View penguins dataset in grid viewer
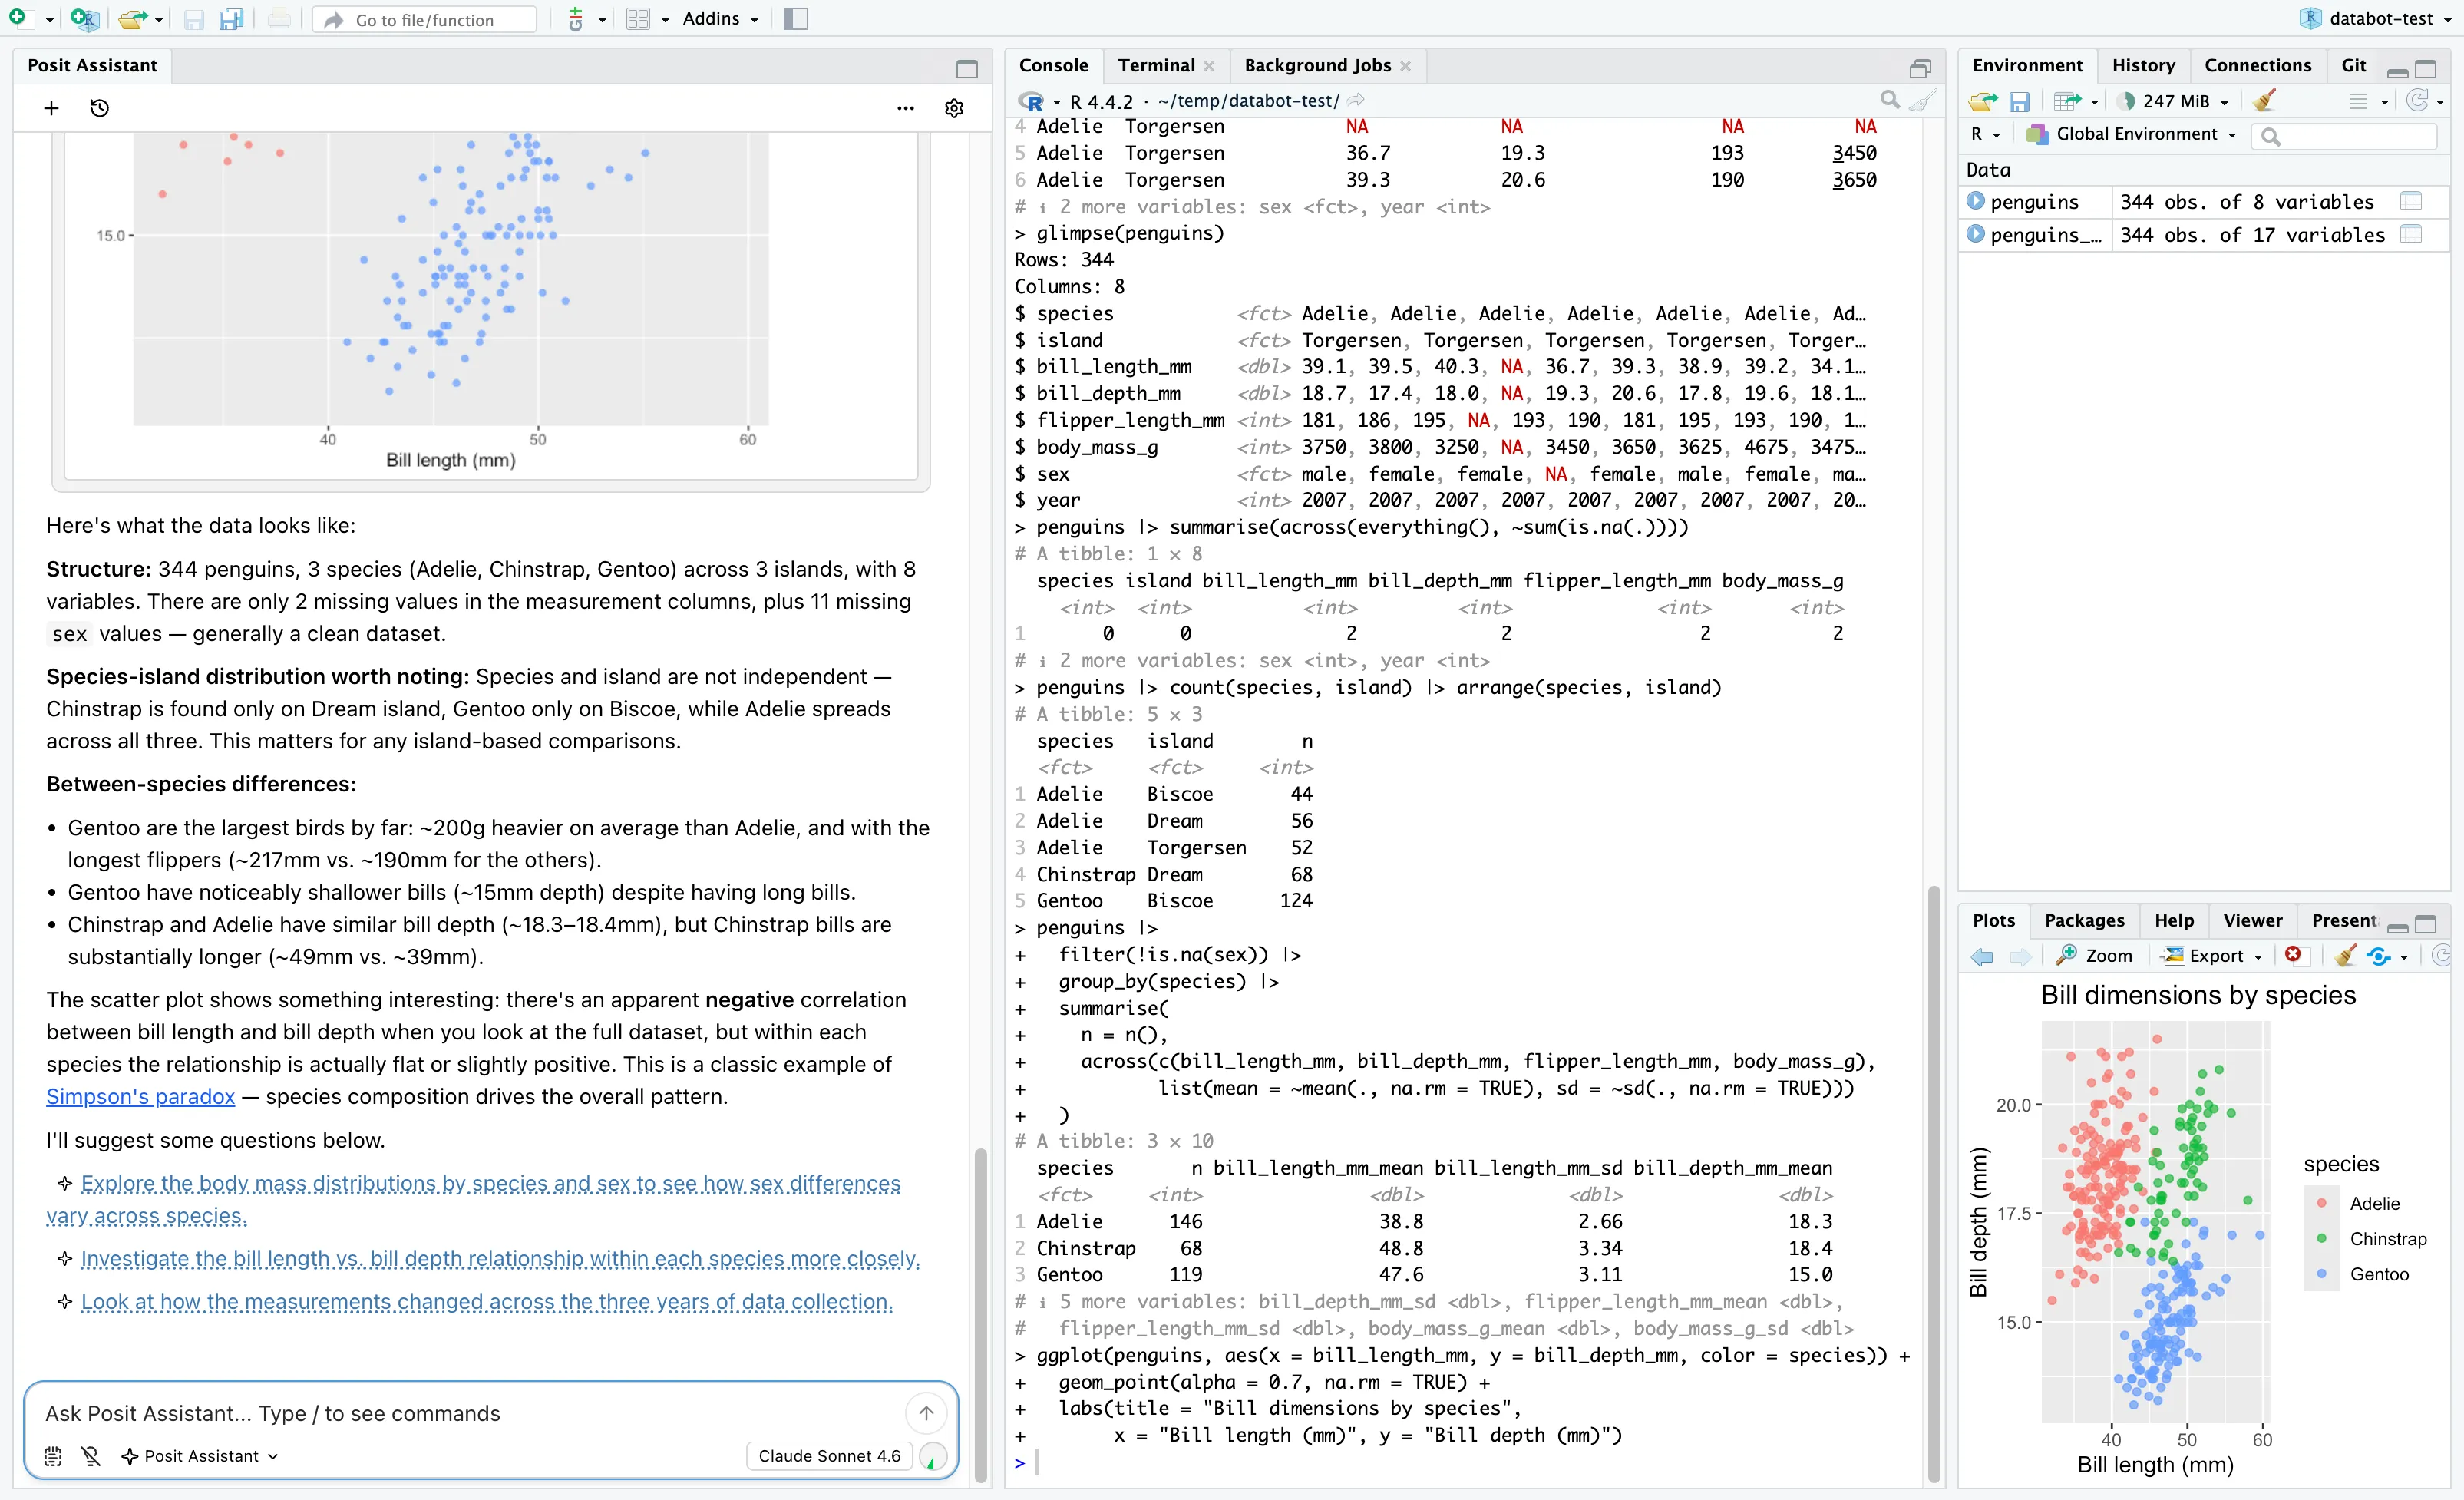Viewport: 2464px width, 1500px height. click(x=2411, y=201)
